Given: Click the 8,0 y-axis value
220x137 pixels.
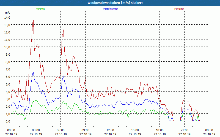Looking at the screenshot, I should 8,62.
